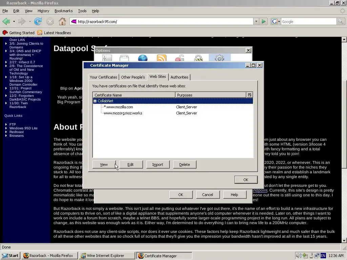Click the green Go arrow

point(264,21)
